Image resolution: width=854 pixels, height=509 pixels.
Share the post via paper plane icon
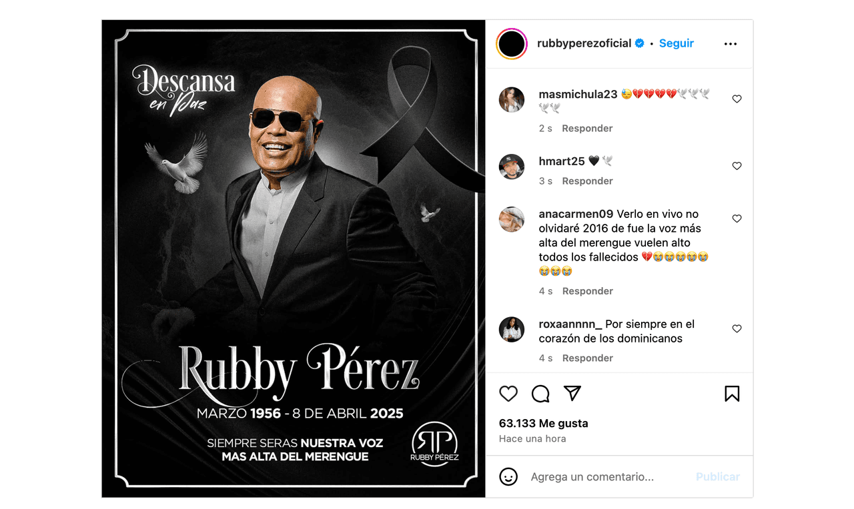(572, 394)
